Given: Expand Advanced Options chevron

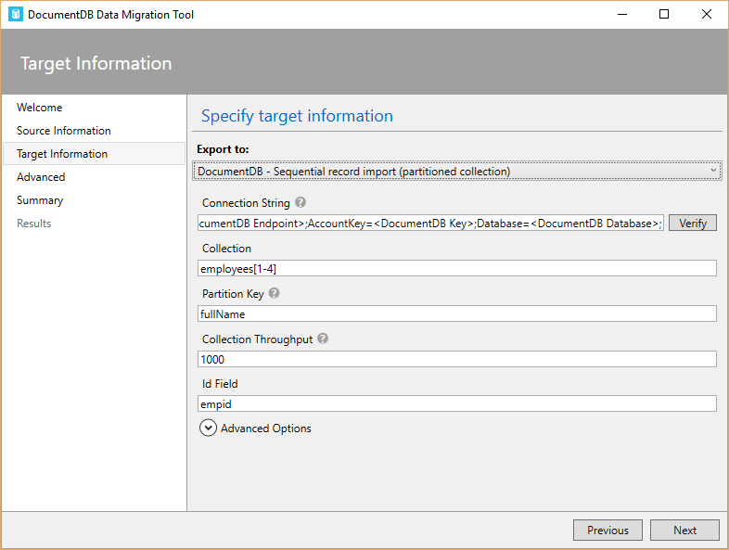Looking at the screenshot, I should pyautogui.click(x=209, y=428).
